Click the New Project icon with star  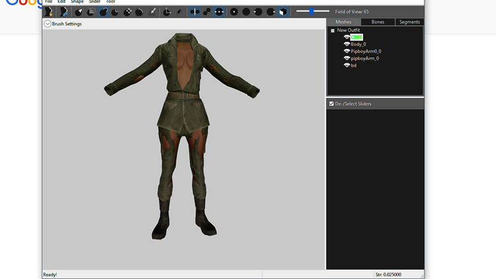click(x=49, y=12)
